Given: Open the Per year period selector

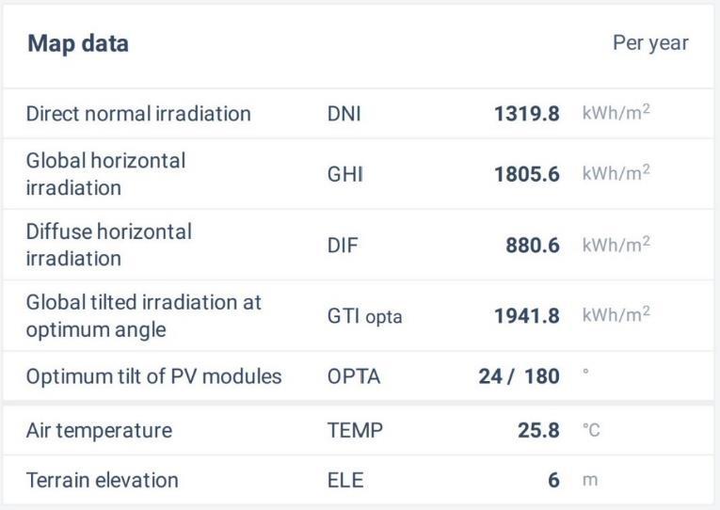Looking at the screenshot, I should tap(650, 43).
